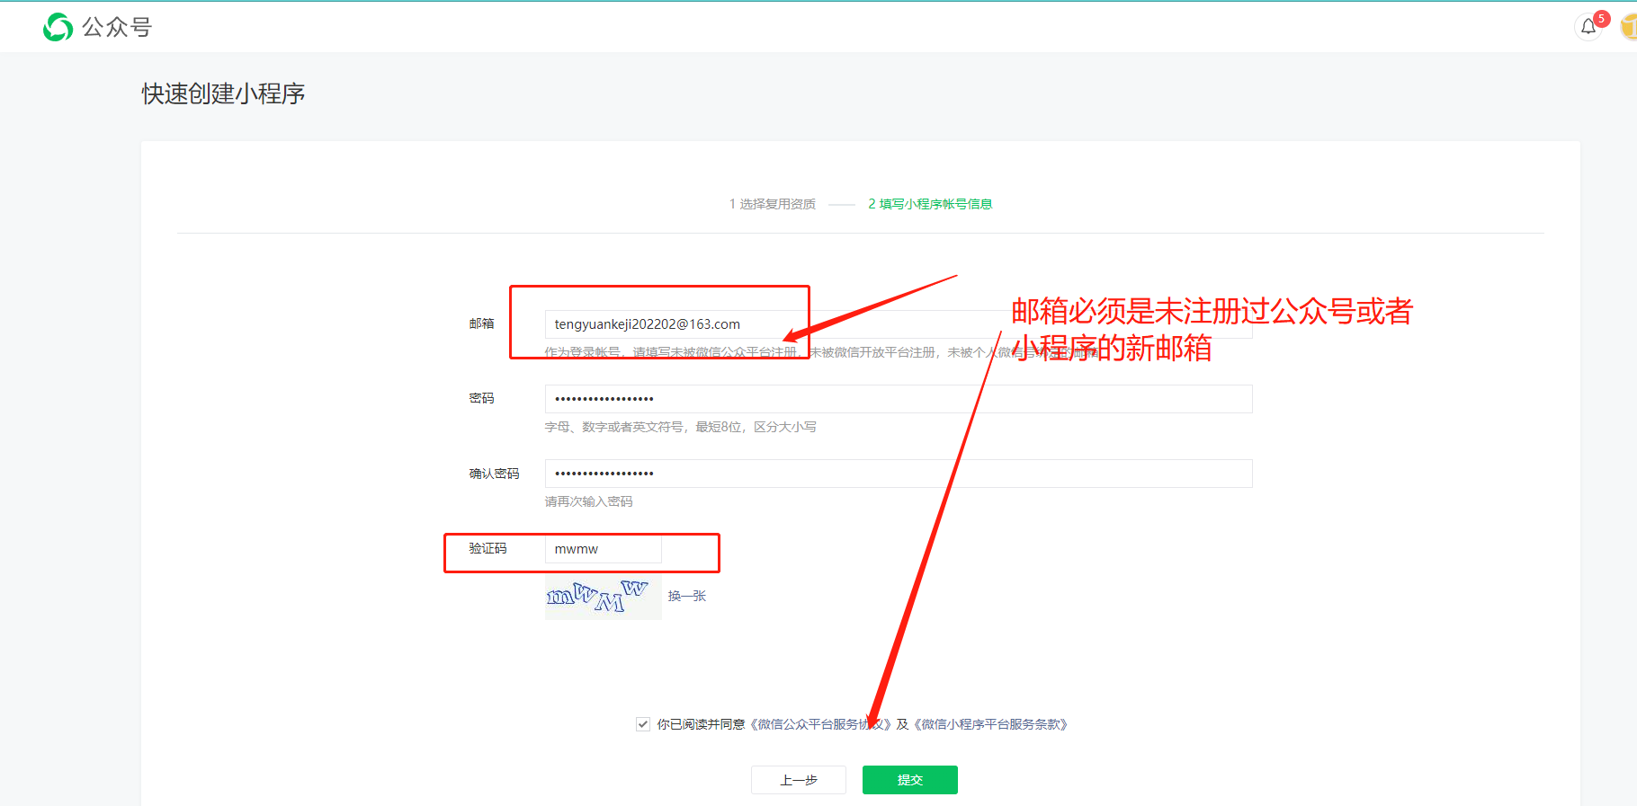Click the 验证码 label
The height and width of the screenshot is (806, 1637).
tap(488, 548)
